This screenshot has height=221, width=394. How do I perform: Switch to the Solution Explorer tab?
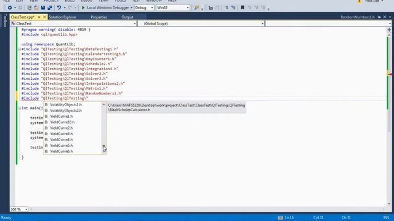click(x=63, y=17)
